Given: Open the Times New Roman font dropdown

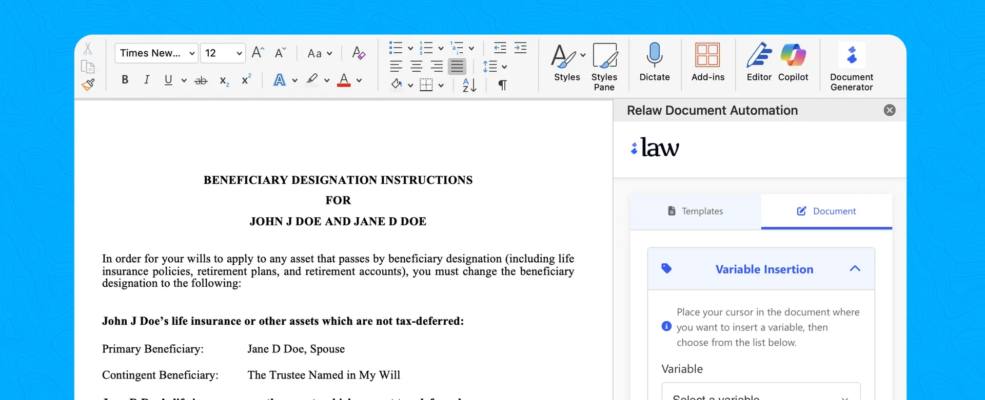Looking at the screenshot, I should click(156, 53).
